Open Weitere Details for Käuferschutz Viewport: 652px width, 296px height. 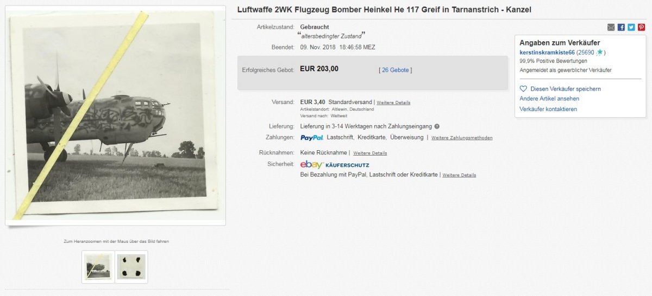(x=459, y=175)
